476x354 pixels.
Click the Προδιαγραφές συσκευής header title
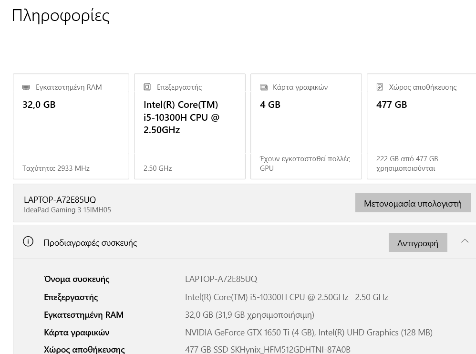(90, 243)
